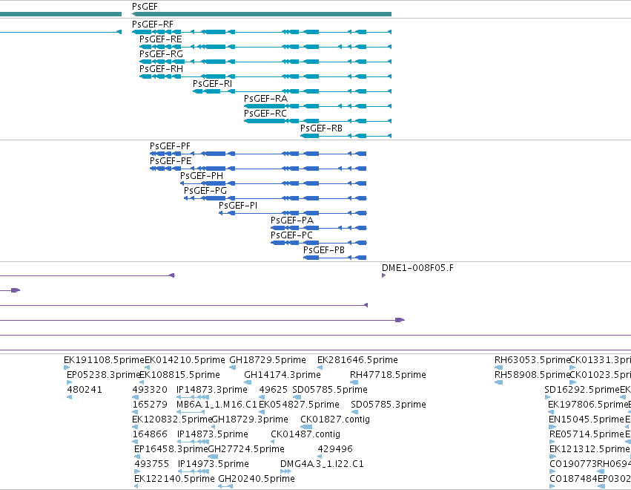Click the IP14973.5prime EST label
This screenshot has height=490, width=631.
pos(214,464)
